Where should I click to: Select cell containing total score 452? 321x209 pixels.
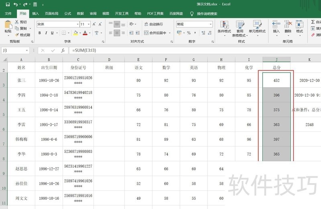click(276, 80)
